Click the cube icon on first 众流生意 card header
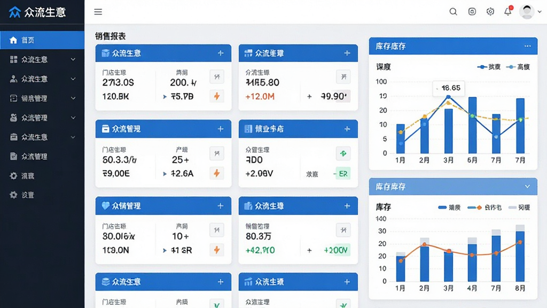 [x=105, y=53]
